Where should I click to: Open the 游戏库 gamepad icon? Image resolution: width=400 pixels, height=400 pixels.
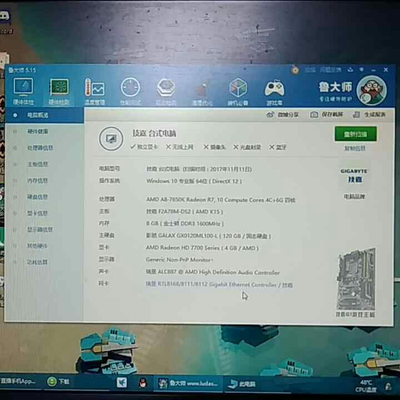click(274, 92)
